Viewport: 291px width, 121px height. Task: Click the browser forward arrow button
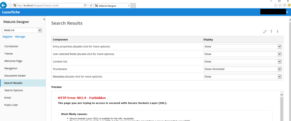pyautogui.click(x=10, y=6)
